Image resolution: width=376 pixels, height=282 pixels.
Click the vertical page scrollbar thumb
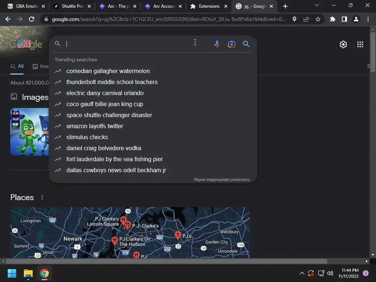tap(373, 51)
